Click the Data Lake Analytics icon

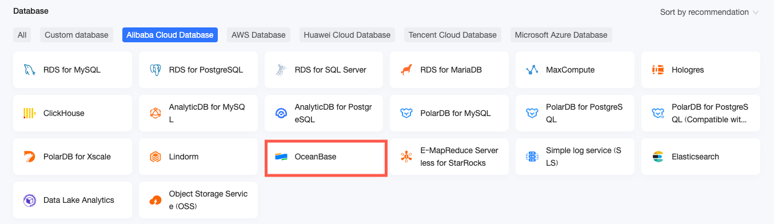[29, 200]
